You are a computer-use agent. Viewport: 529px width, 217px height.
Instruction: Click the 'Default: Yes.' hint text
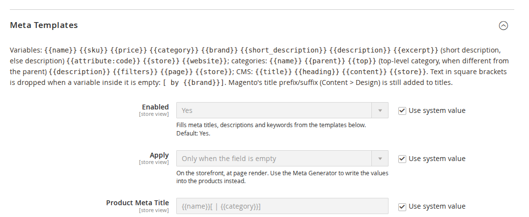pos(194,134)
